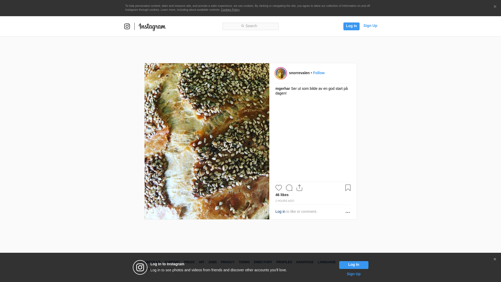Click Log In in bottom banner
The height and width of the screenshot is (282, 501).
(x=354, y=265)
